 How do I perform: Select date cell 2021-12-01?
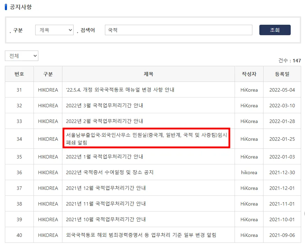(x=282, y=188)
